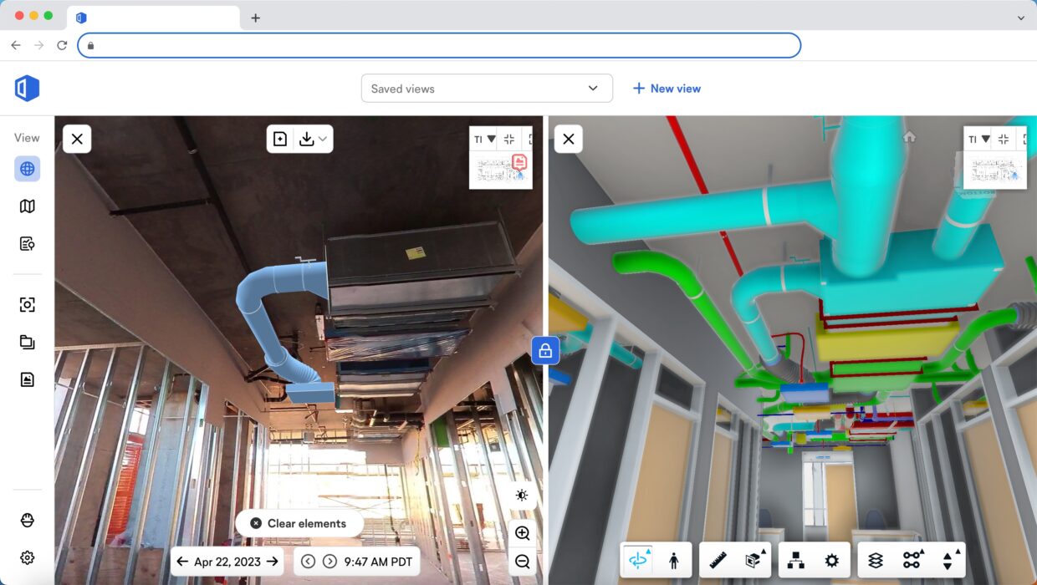This screenshot has width=1037, height=585.
Task: Toggle the camera lock between the two panes
Action: pyautogui.click(x=544, y=351)
